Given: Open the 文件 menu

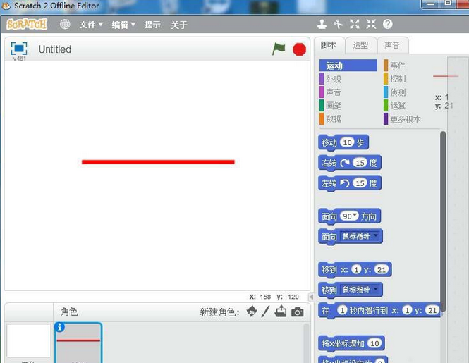Looking at the screenshot, I should click(91, 25).
